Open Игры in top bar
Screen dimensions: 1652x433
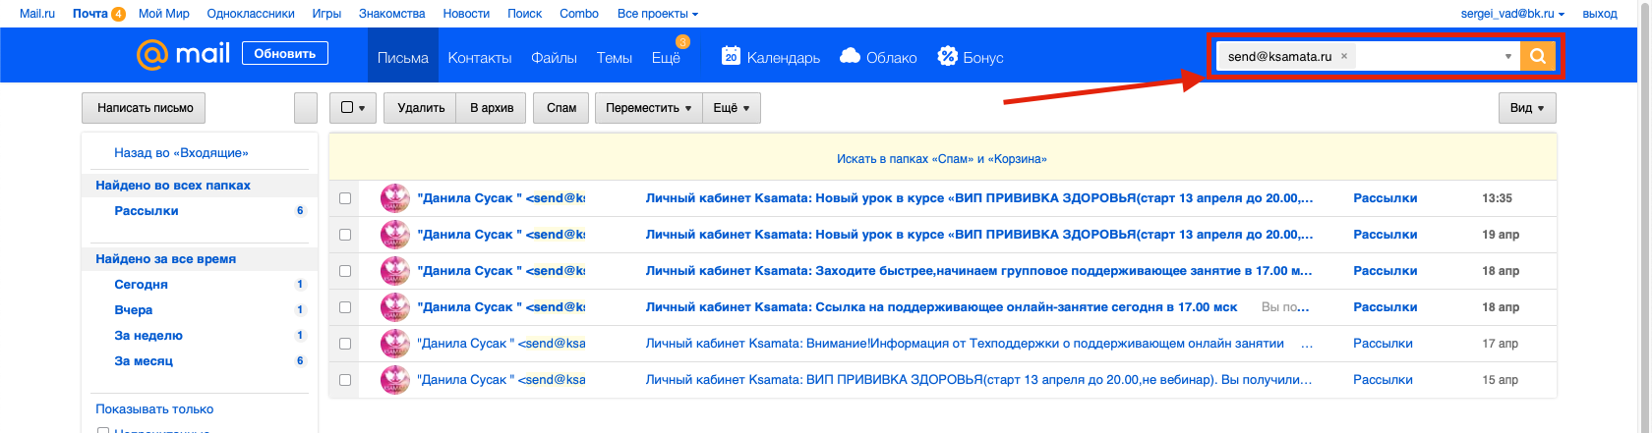pyautogui.click(x=326, y=14)
